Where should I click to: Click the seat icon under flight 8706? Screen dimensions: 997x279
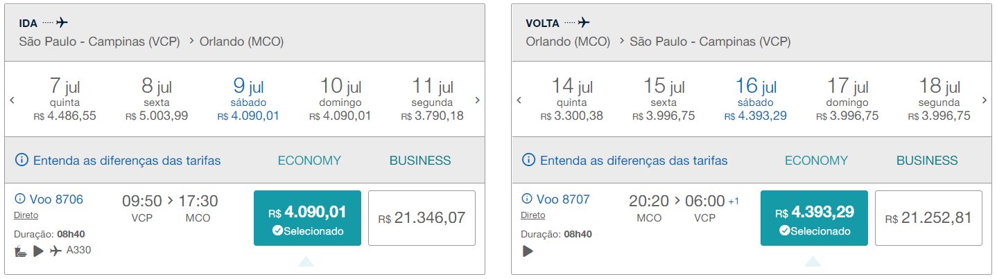tap(21, 251)
